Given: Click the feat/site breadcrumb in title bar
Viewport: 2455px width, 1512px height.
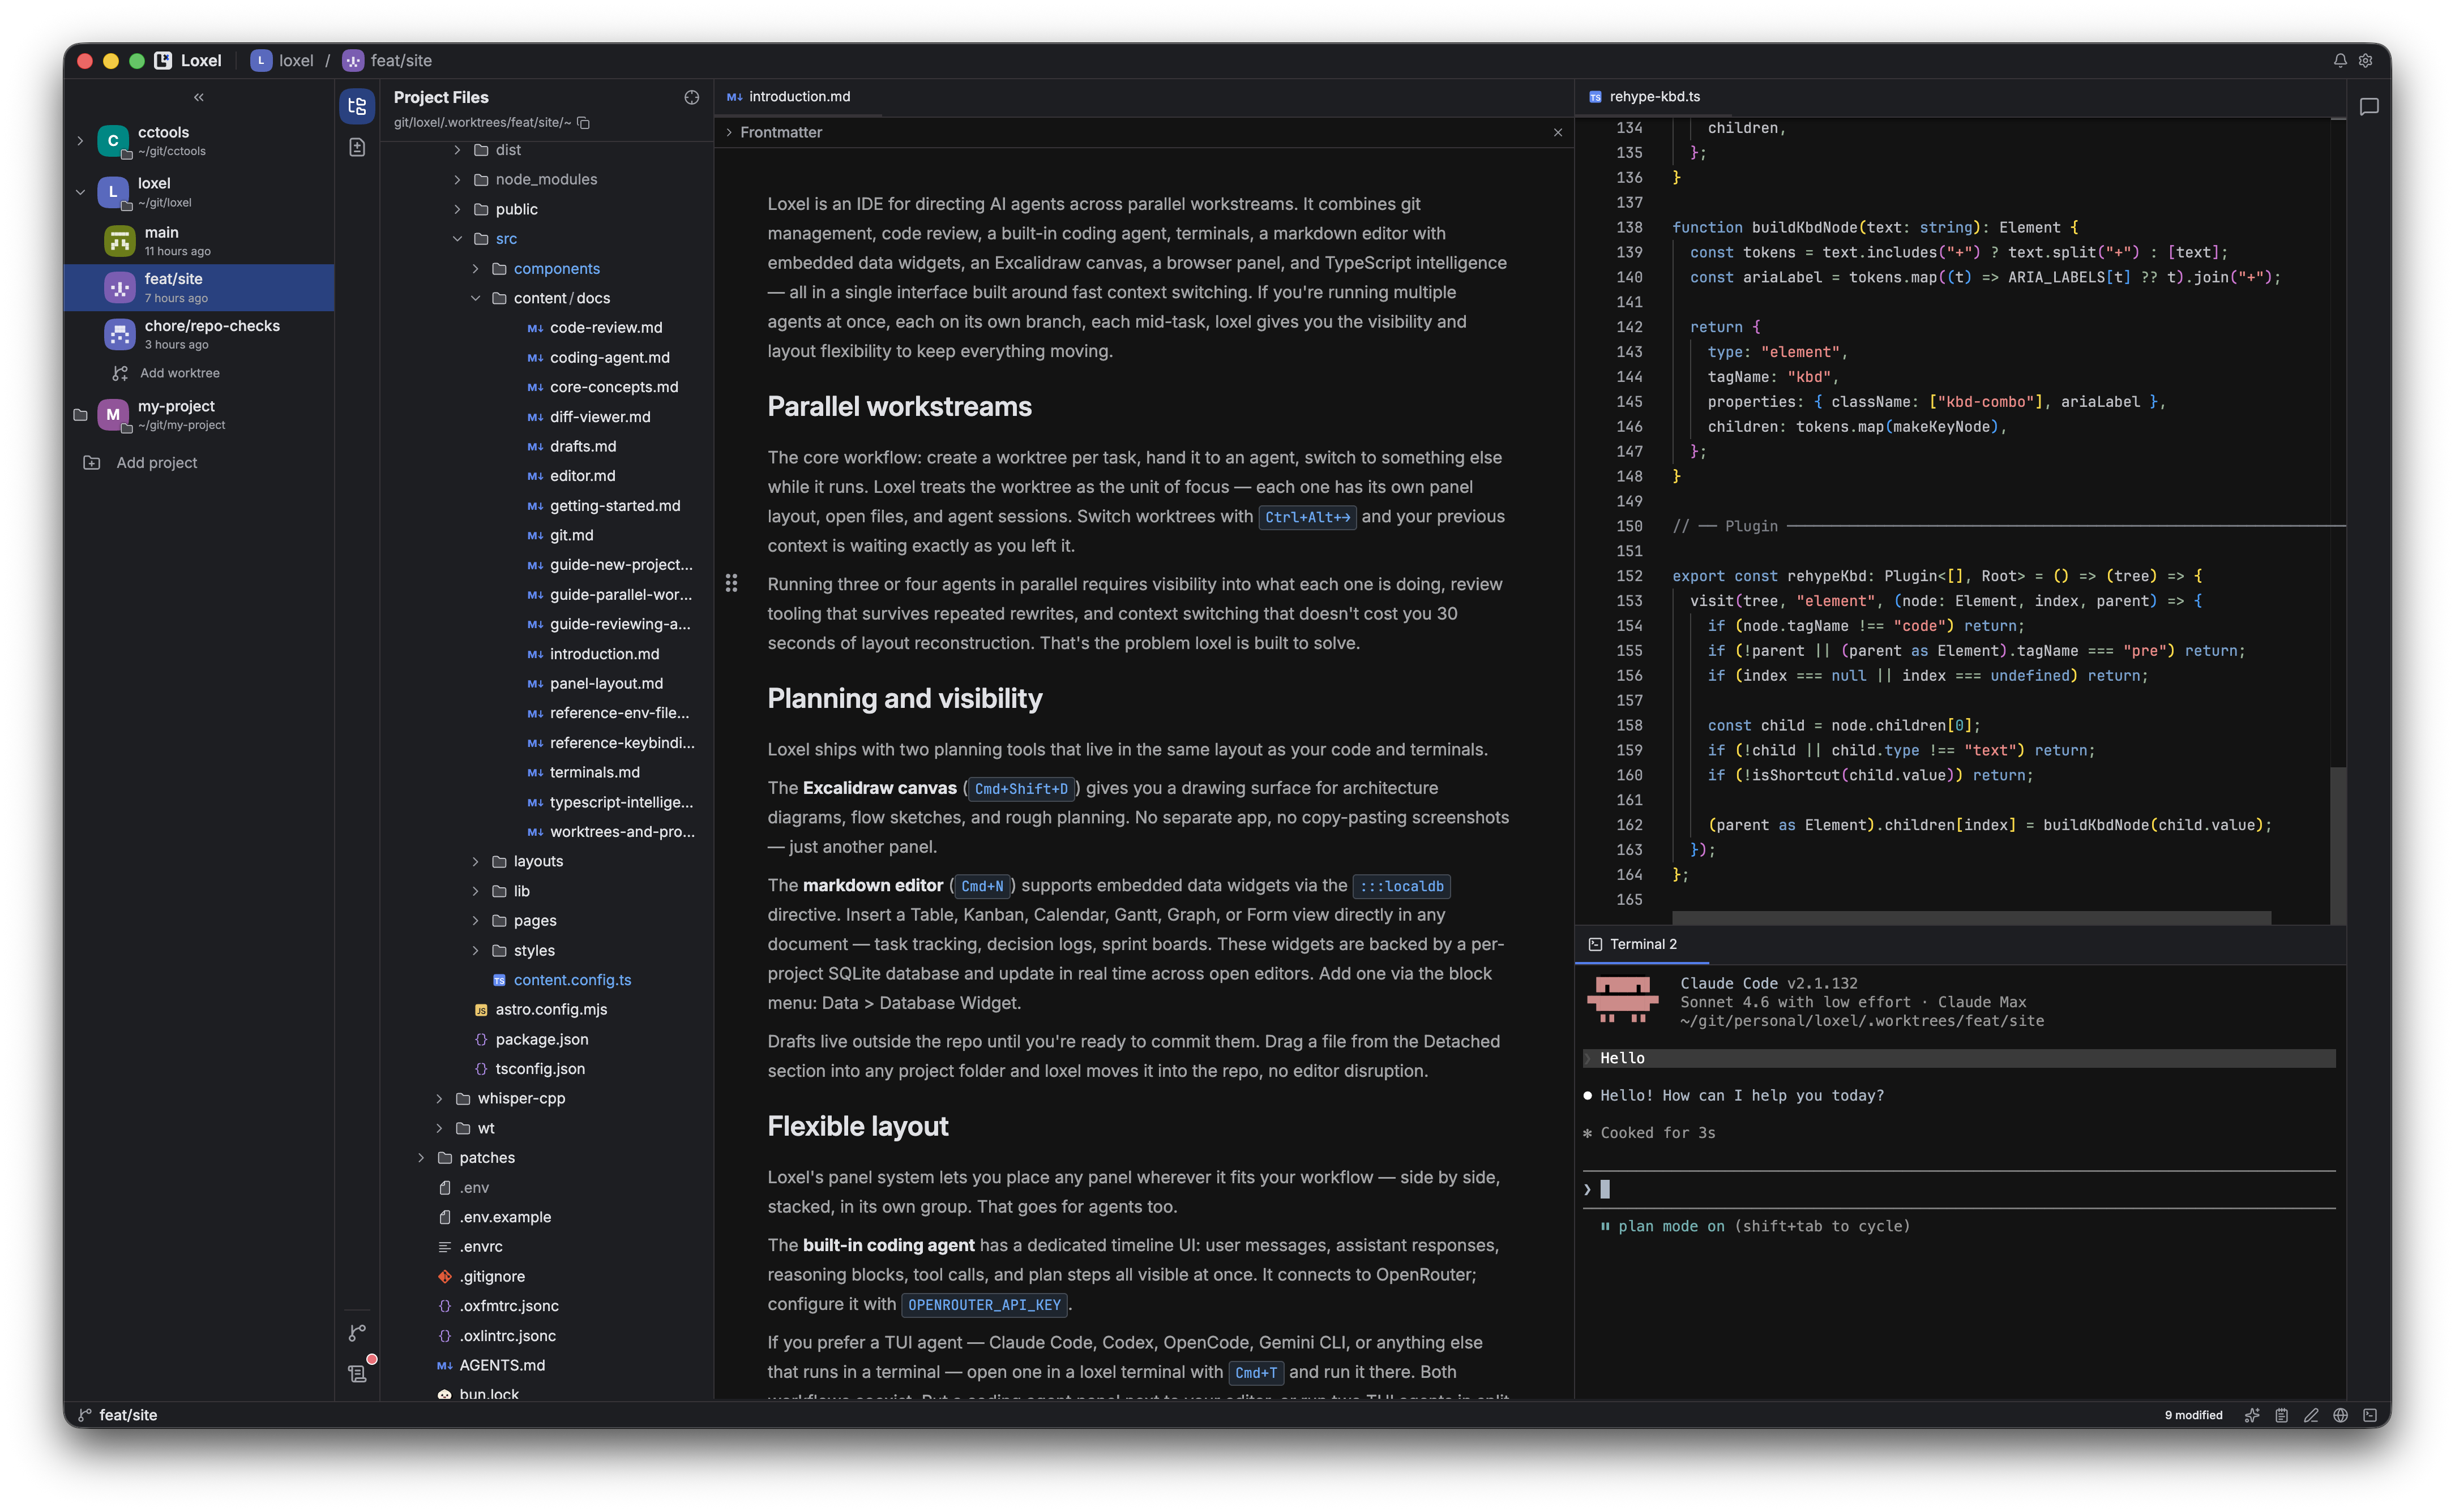Looking at the screenshot, I should pyautogui.click(x=388, y=61).
